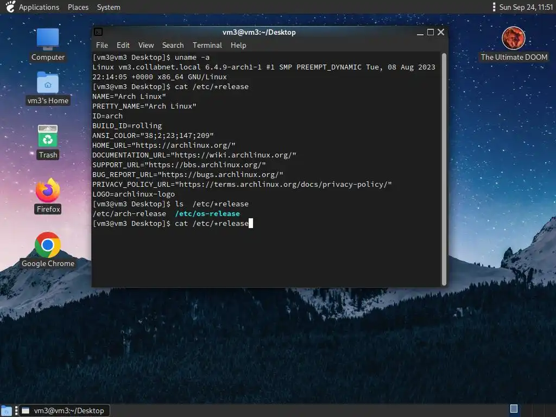
Task: Click the SUPPORT_URL bbs.archlinux.org line
Action: click(x=179, y=165)
